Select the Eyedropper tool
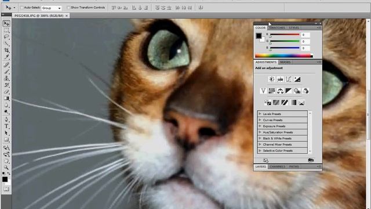This screenshot has width=371, height=209. pos(6,57)
